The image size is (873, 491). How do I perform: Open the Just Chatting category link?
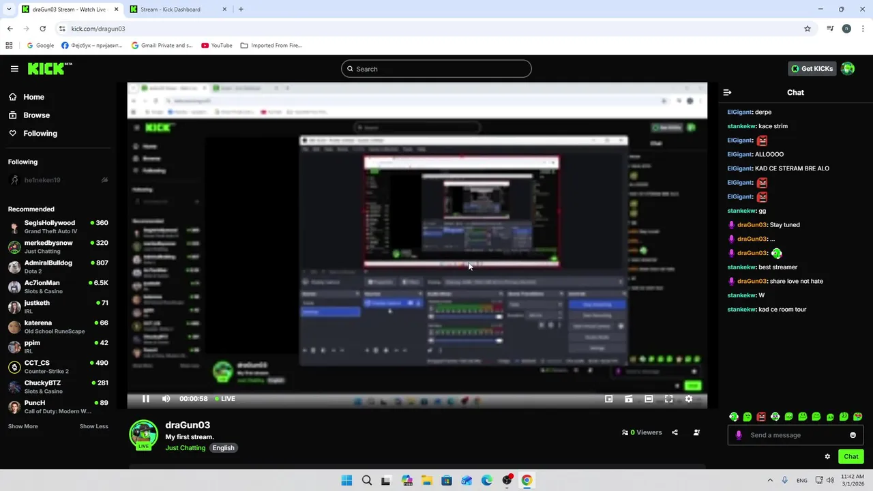pos(185,448)
